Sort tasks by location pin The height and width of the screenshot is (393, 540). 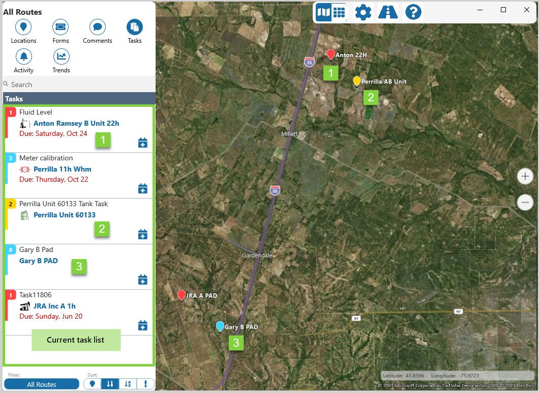93,384
